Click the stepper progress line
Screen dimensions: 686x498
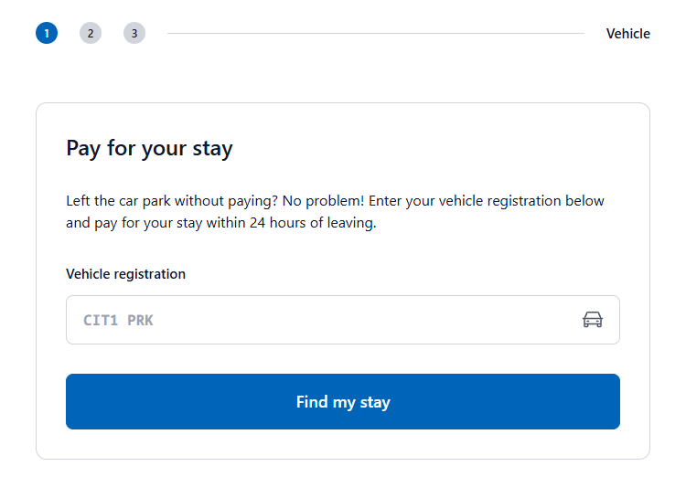click(376, 33)
